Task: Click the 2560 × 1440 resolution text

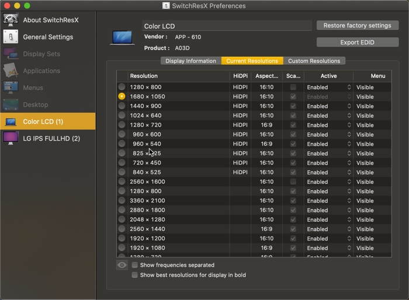Action: click(147, 229)
